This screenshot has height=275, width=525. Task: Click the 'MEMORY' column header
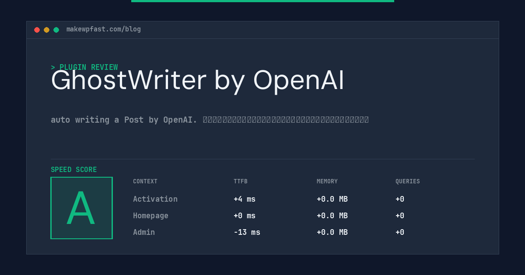[327, 182]
